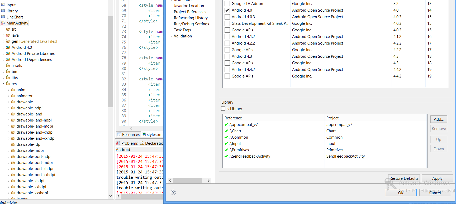The width and height of the screenshot is (456, 204).
Task: Click the java source folder icon
Action: pyautogui.click(x=8, y=35)
